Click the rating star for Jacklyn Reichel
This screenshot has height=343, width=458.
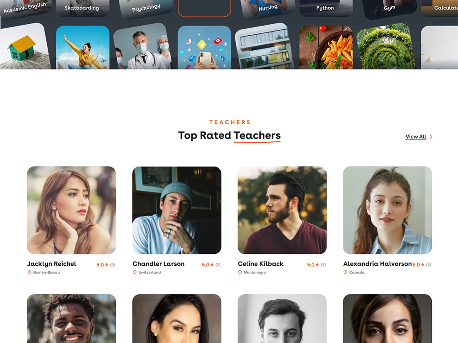(x=107, y=264)
